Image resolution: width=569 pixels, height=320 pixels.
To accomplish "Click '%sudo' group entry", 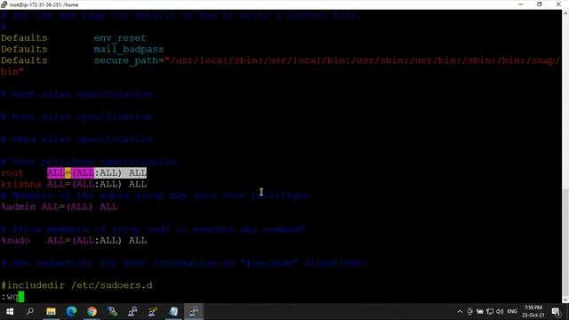I will point(15,241).
